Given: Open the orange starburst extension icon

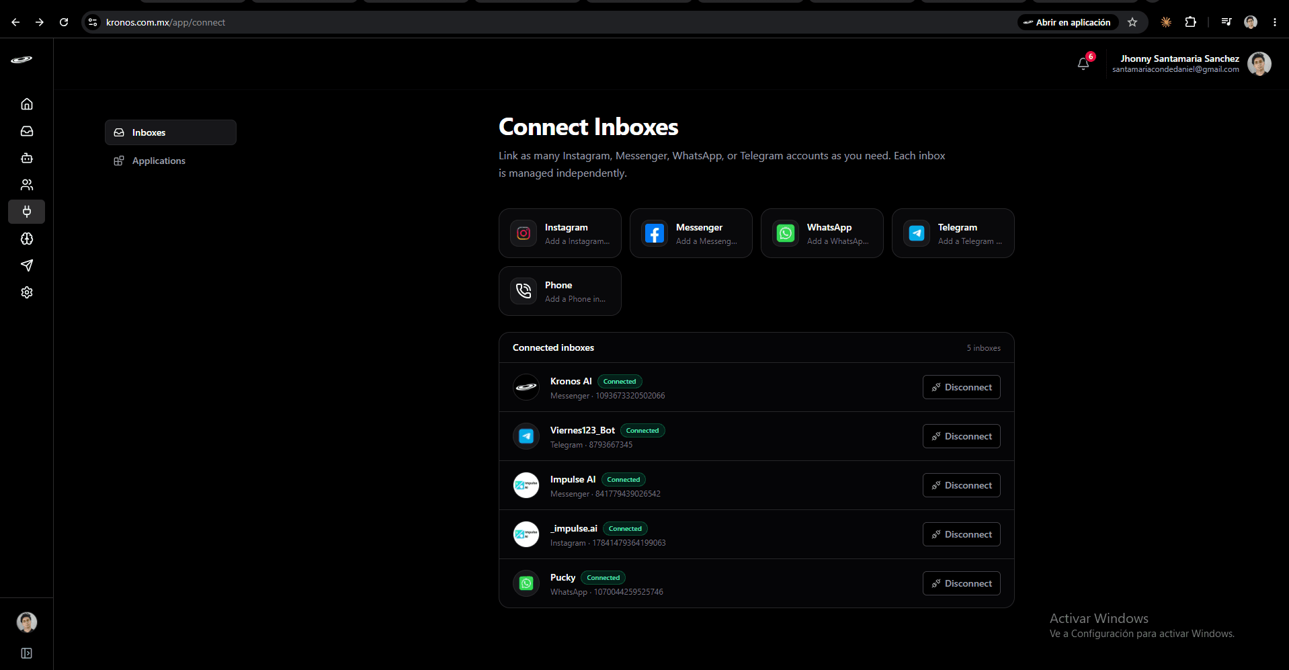Looking at the screenshot, I should tap(1166, 22).
